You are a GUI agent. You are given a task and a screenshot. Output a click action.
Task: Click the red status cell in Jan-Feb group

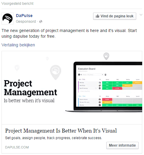(x=117, y=88)
